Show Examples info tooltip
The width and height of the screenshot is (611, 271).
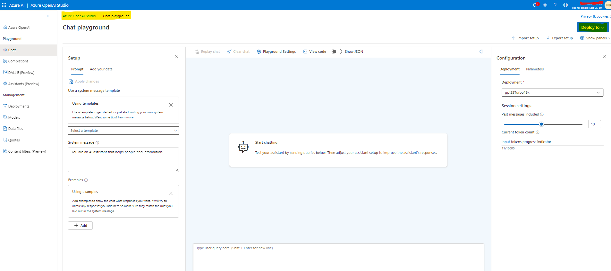pos(86,180)
